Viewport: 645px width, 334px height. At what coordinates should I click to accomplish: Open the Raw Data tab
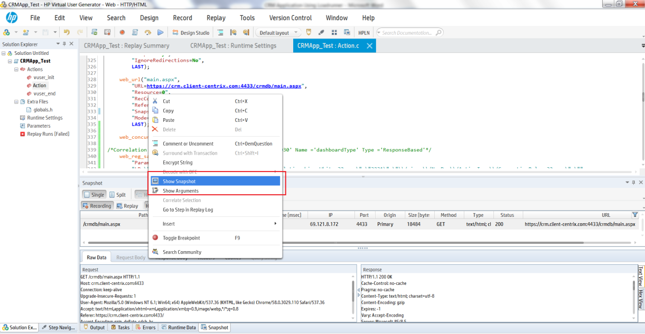pyautogui.click(x=97, y=257)
